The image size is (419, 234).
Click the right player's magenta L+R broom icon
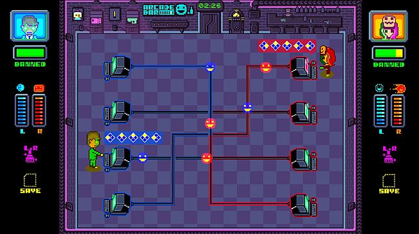[389, 154]
